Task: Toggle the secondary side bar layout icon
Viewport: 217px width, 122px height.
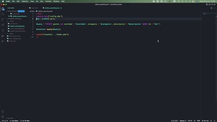Action: click(212, 4)
